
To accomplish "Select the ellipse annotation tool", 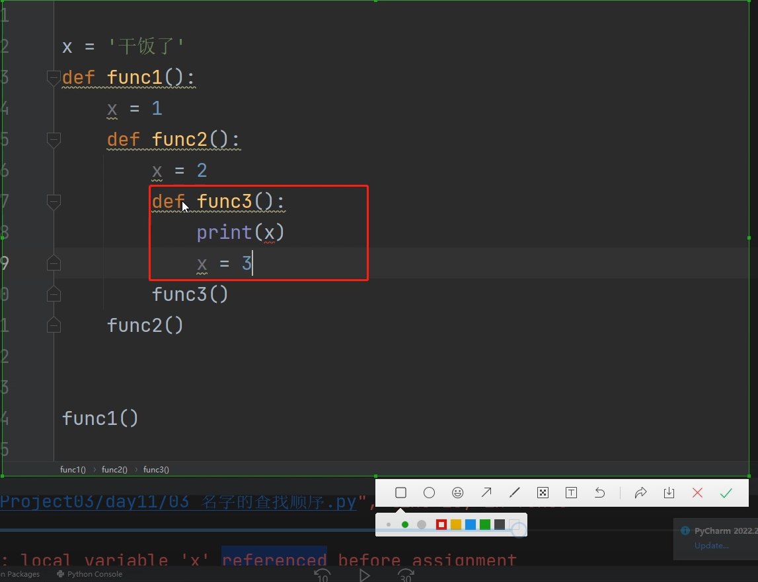I will click(x=430, y=493).
